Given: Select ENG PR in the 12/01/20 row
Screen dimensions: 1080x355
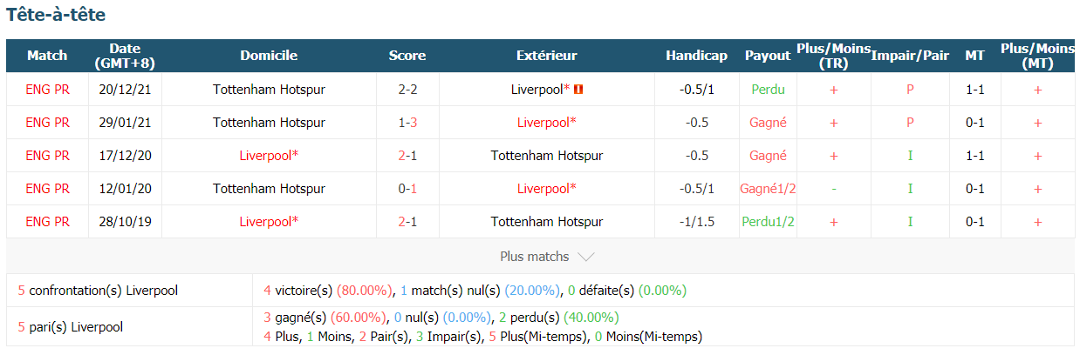Looking at the screenshot, I should 47,189.
